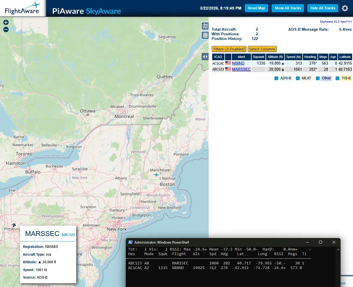Click the FlightAware logo
This screenshot has width=353, height=287.
(23, 8)
